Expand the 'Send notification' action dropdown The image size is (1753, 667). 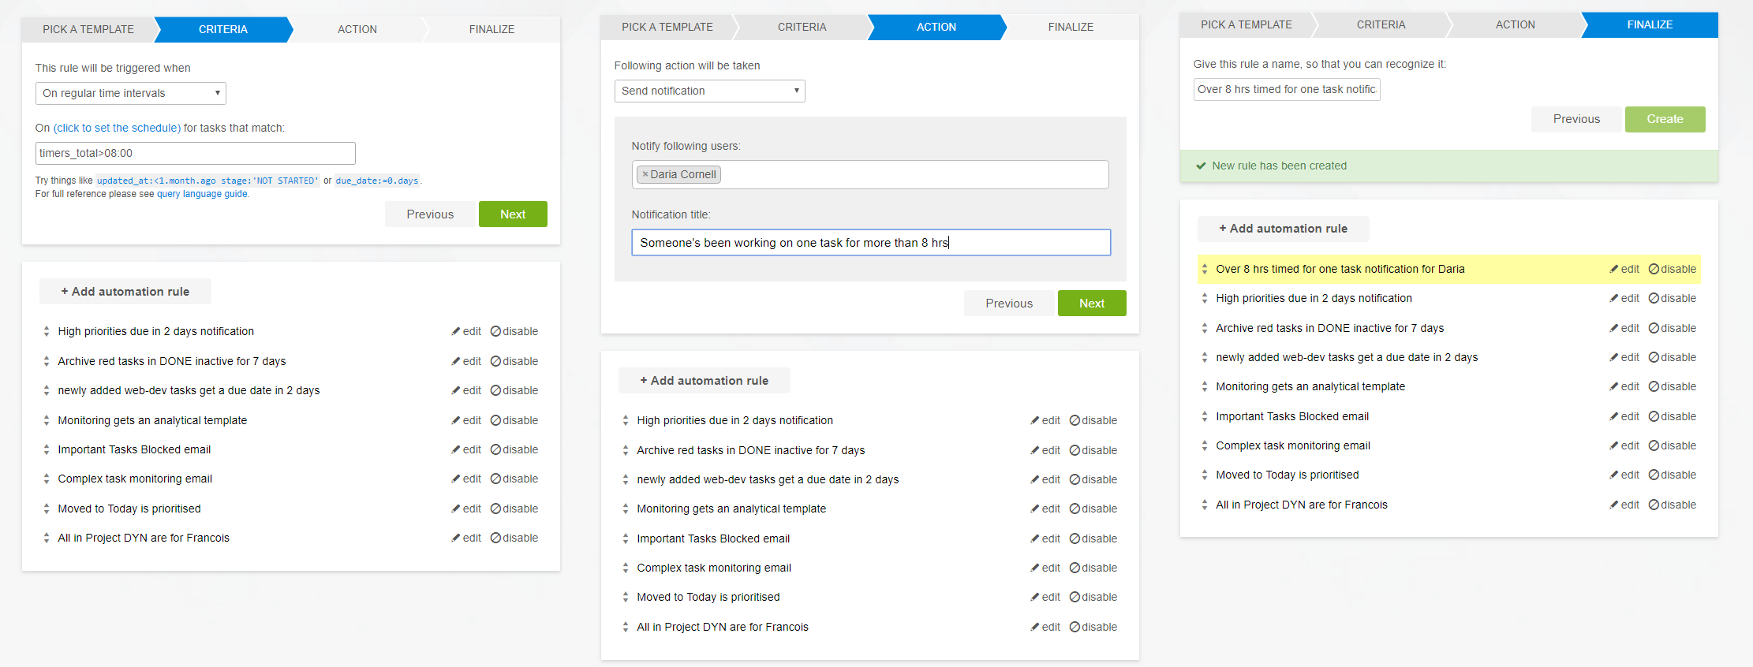click(x=708, y=91)
